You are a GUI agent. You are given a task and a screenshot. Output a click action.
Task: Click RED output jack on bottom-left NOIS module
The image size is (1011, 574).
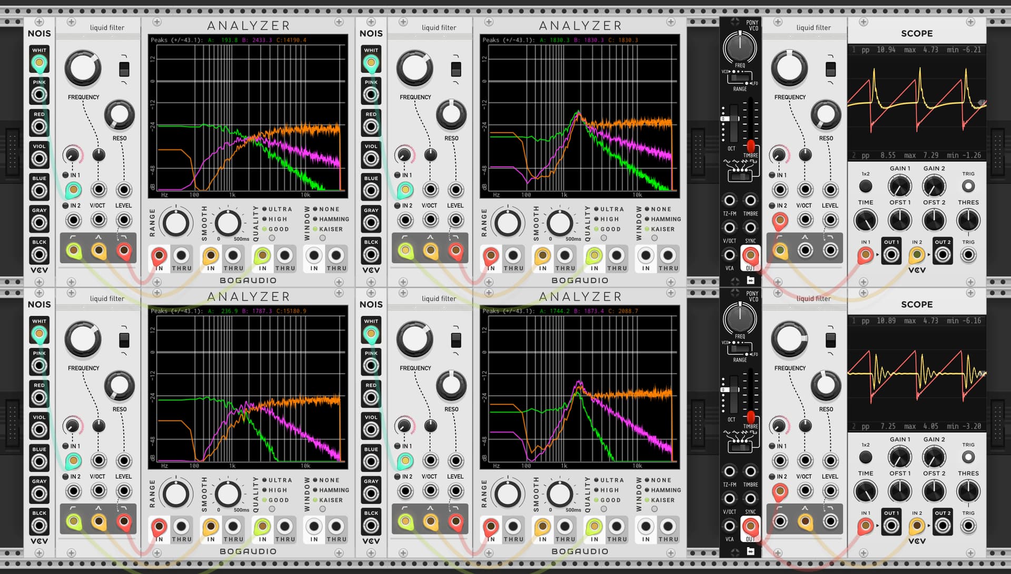click(x=39, y=398)
